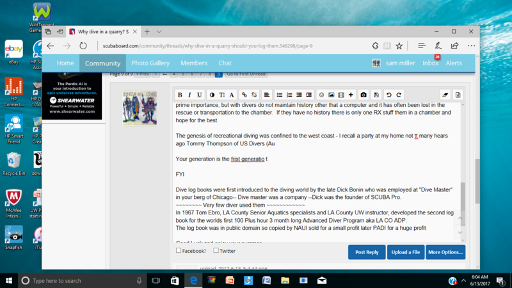Open the font size dropdown
This screenshot has width=512, height=288.
221,95
